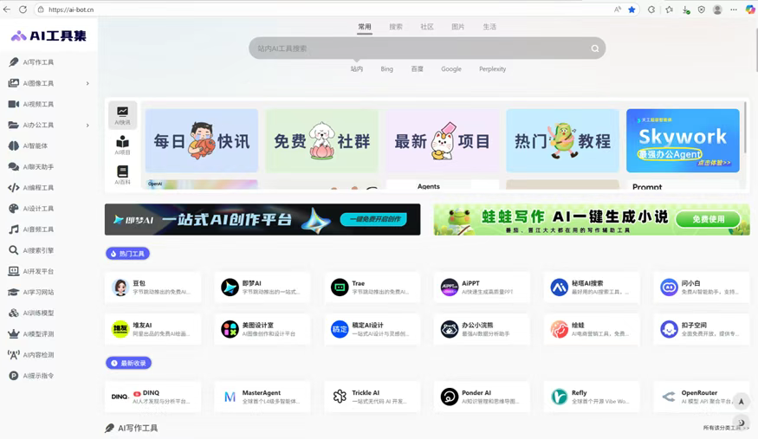
Task: Open the 豆包 tool card
Action: [152, 287]
